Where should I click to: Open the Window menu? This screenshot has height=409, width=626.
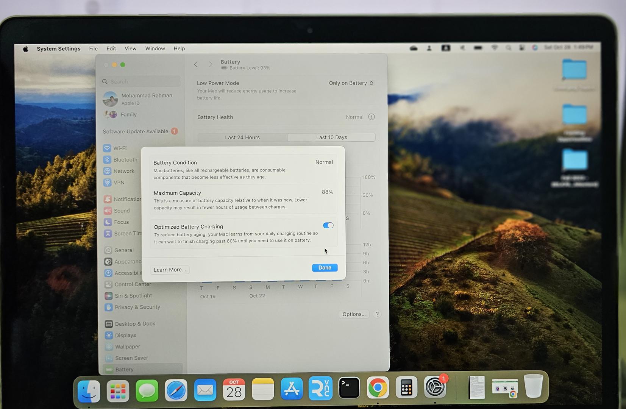155,48
